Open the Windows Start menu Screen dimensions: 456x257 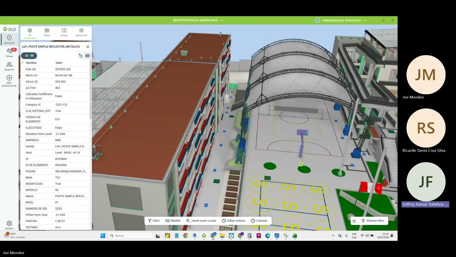pyautogui.click(x=103, y=236)
